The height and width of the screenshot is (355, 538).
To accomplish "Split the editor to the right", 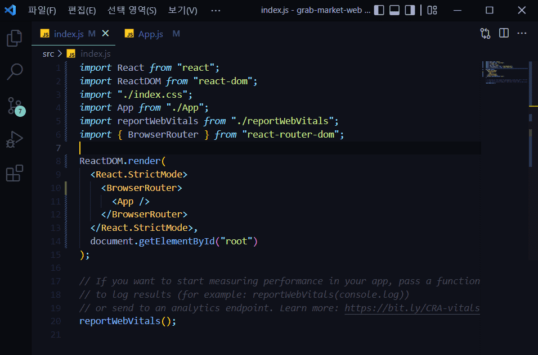I will point(504,34).
